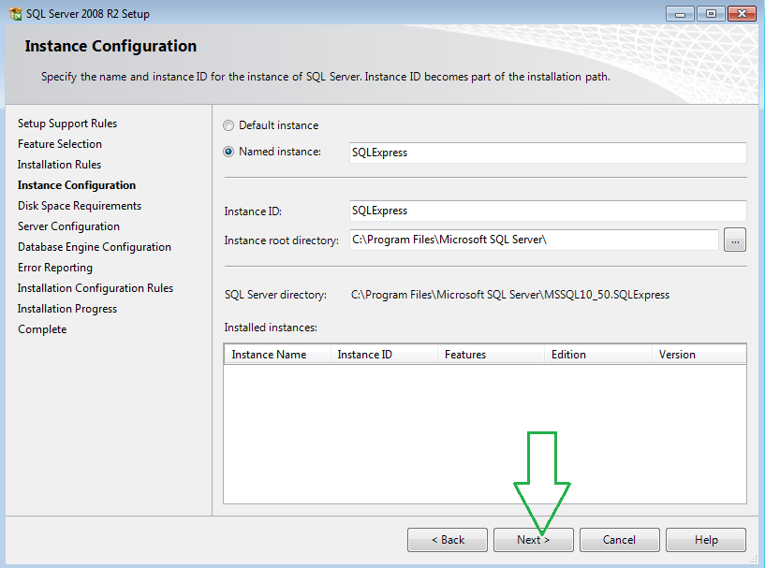Click the Edition column header

click(598, 355)
